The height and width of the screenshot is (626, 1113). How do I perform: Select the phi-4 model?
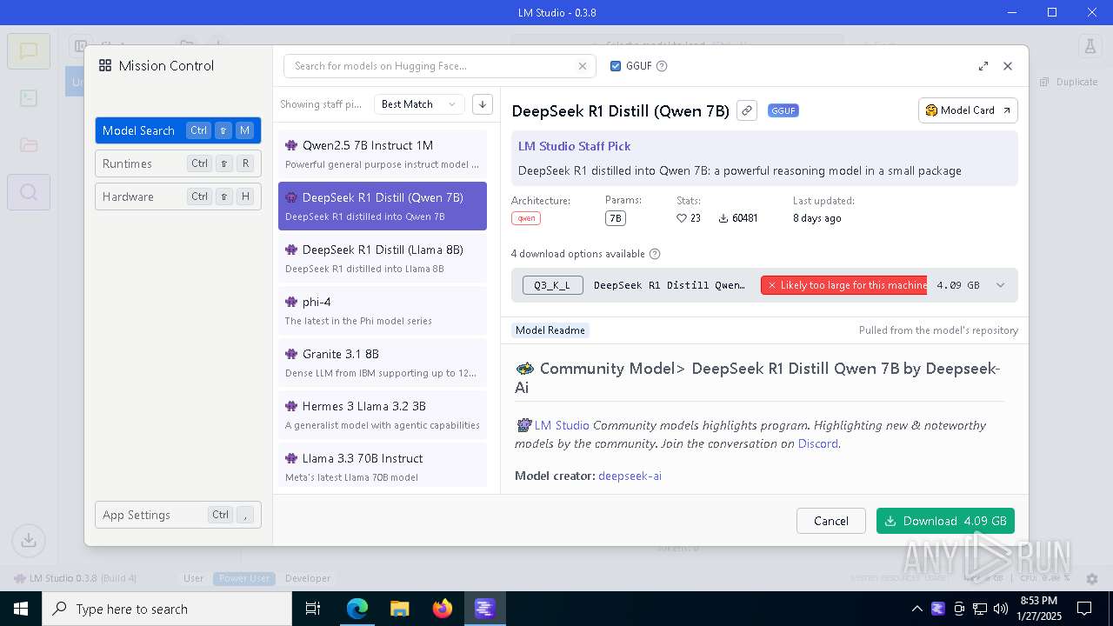tap(383, 310)
